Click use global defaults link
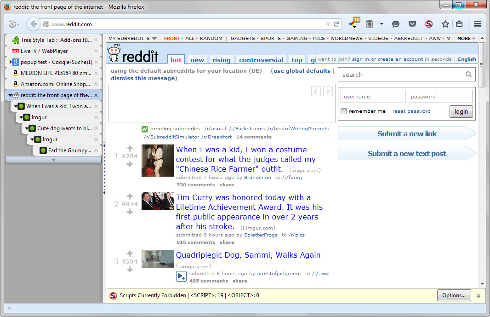Screen dimensions: 490x317 (302, 71)
